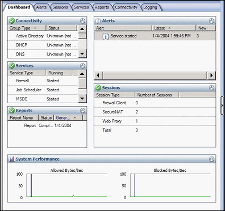Click the green checkmark icon beside Reports
The image size is (225, 211).
(12, 111)
